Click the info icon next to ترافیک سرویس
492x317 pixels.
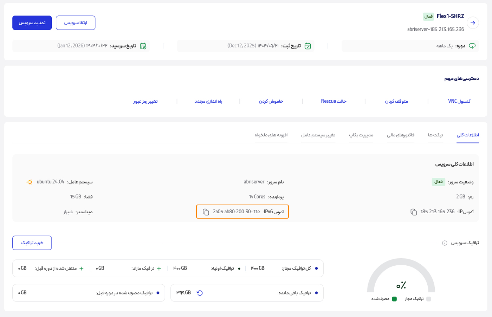pos(445,243)
